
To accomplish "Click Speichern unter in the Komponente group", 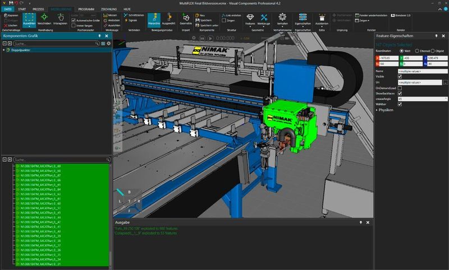I will tap(207, 25).
